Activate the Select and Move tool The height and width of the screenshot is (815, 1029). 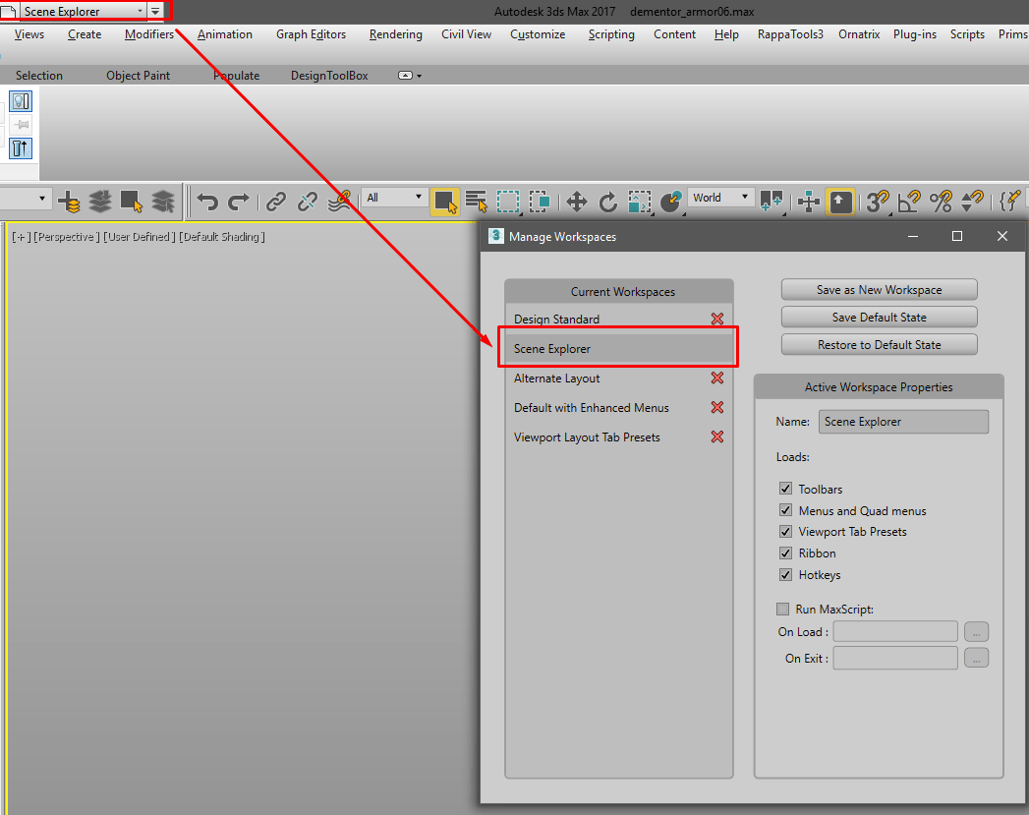(576, 202)
